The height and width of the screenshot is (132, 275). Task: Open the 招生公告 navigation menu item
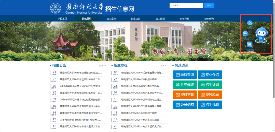pos(135,19)
